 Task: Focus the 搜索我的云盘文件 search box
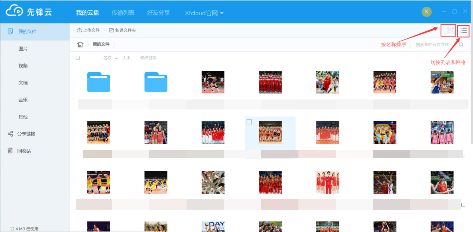(x=434, y=45)
